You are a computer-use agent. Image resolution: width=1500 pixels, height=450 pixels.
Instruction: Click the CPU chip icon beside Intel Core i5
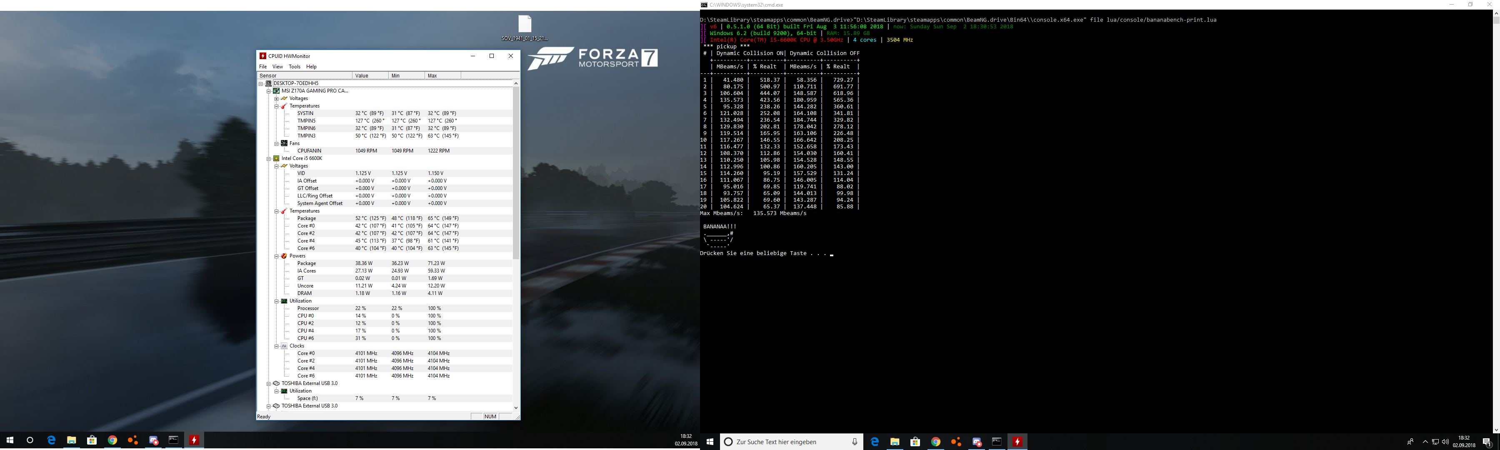pyautogui.click(x=276, y=158)
